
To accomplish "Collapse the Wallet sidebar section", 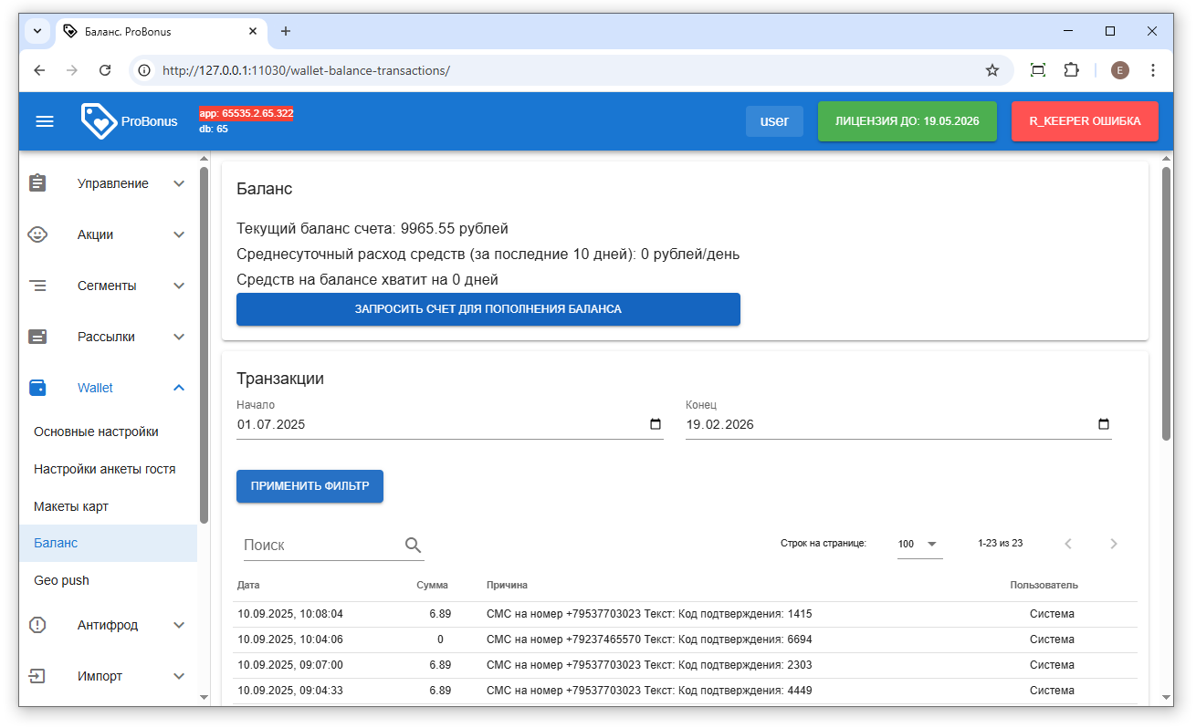I will (179, 388).
